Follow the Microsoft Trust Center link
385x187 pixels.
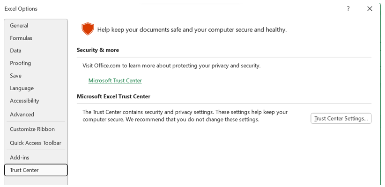tap(115, 80)
